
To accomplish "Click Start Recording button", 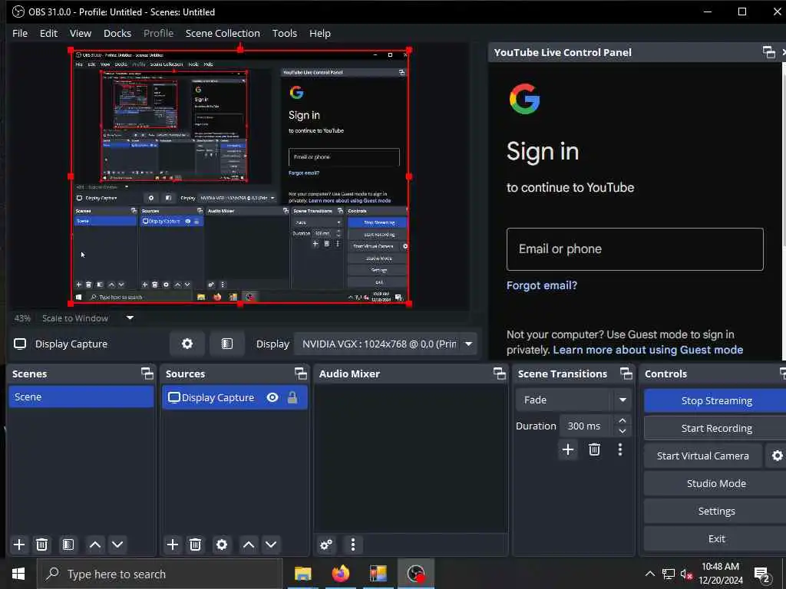I will (716, 428).
